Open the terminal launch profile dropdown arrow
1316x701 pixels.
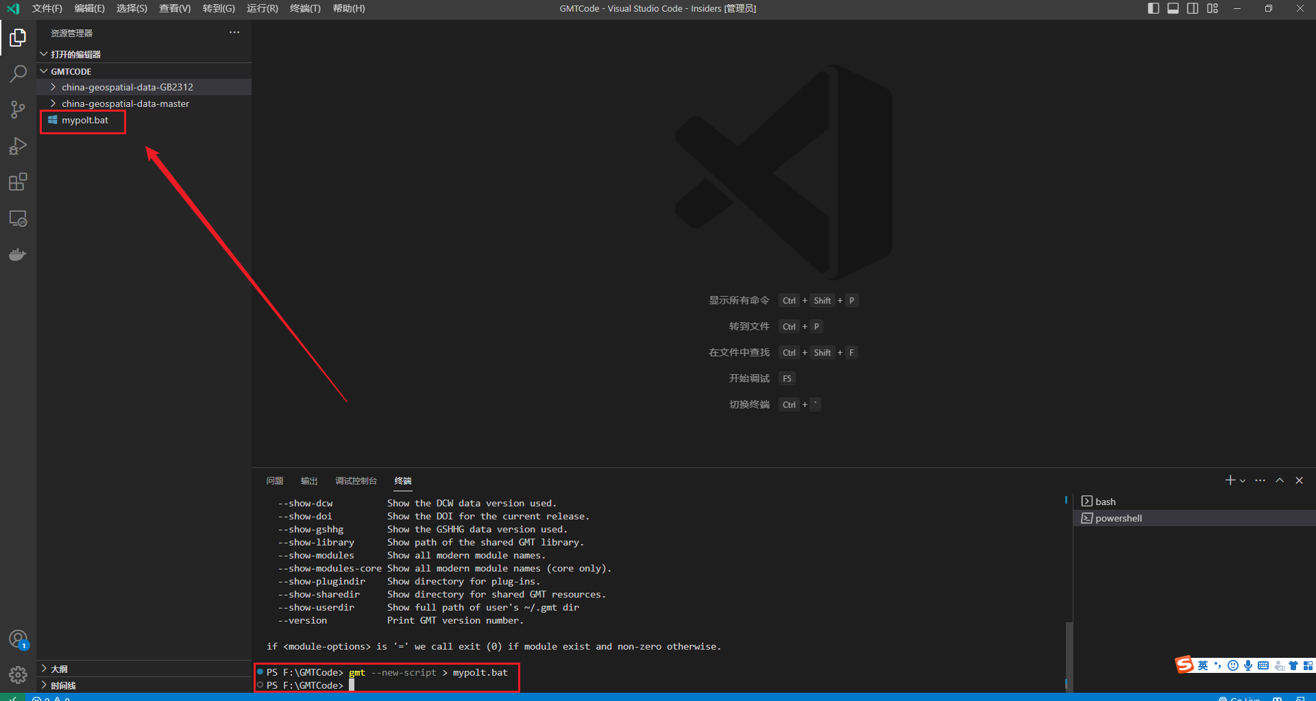pyautogui.click(x=1243, y=481)
